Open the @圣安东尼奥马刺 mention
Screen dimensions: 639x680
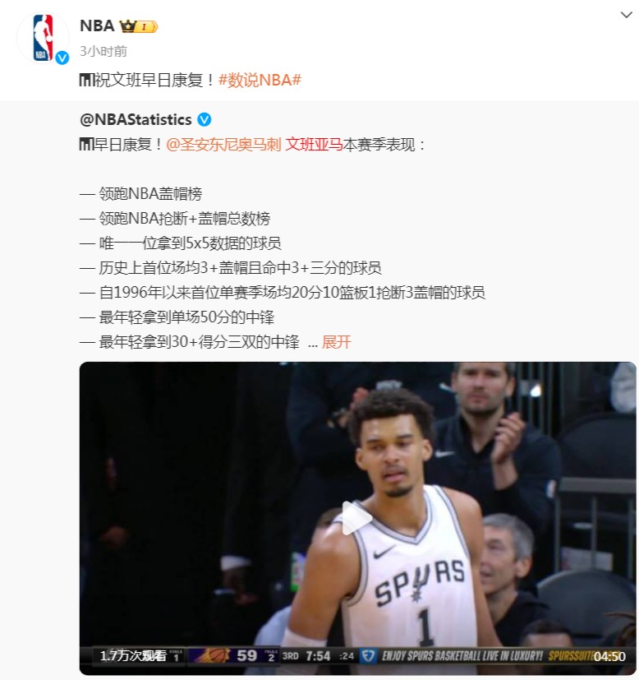(x=223, y=145)
